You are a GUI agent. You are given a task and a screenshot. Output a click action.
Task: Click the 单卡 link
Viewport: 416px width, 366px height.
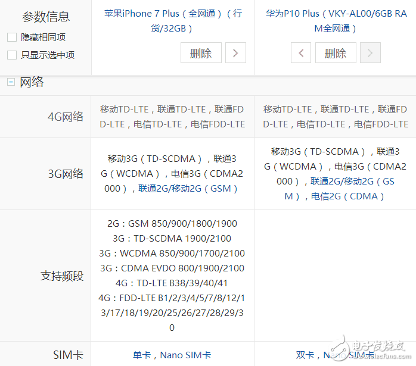[x=142, y=355]
